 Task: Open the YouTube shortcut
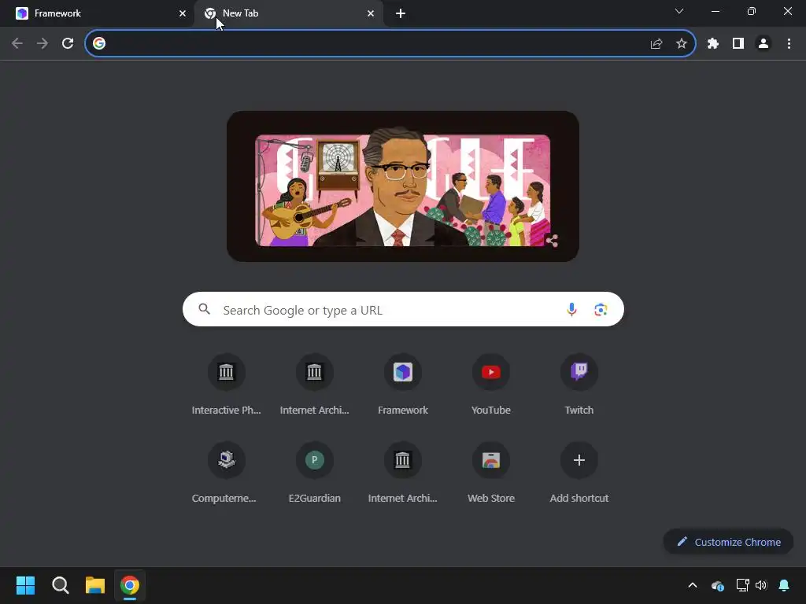click(491, 385)
